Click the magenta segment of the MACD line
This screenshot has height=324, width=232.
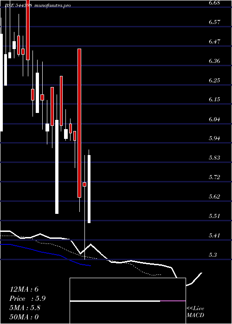pyautogui.click(x=173, y=301)
